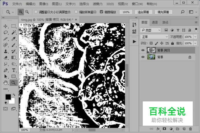
Task: Select the Clone Stamp tool
Action: (x=5, y=51)
